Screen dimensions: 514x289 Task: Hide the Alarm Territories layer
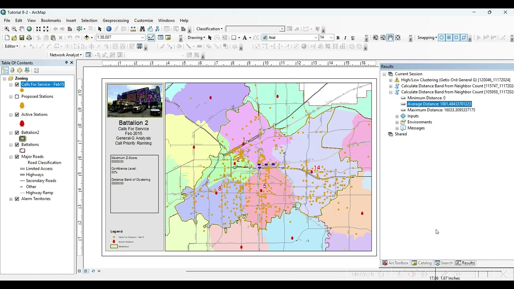coord(17,199)
